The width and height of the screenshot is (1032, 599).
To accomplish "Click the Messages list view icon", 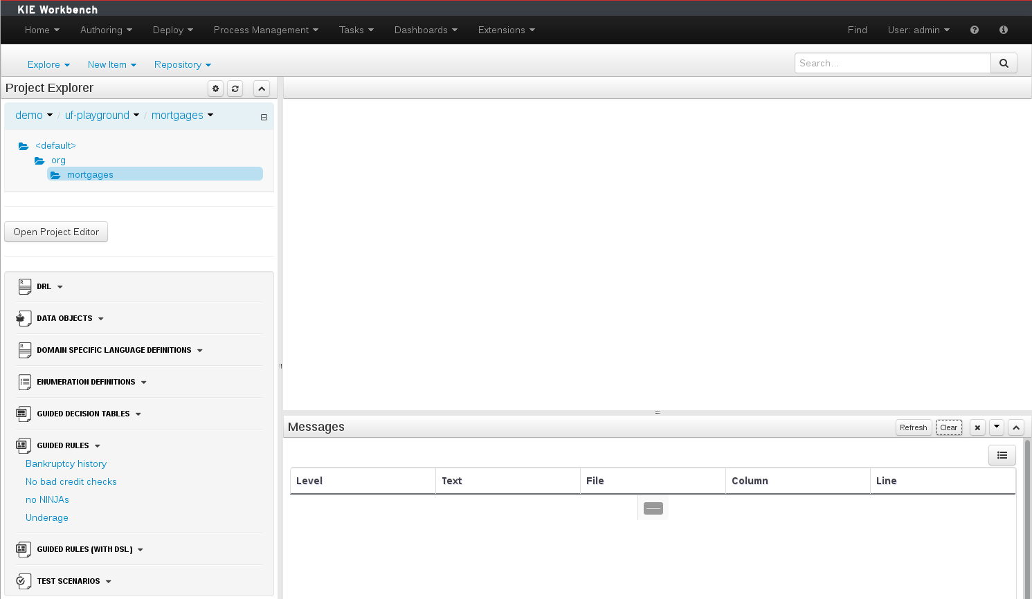I will click(x=1002, y=455).
